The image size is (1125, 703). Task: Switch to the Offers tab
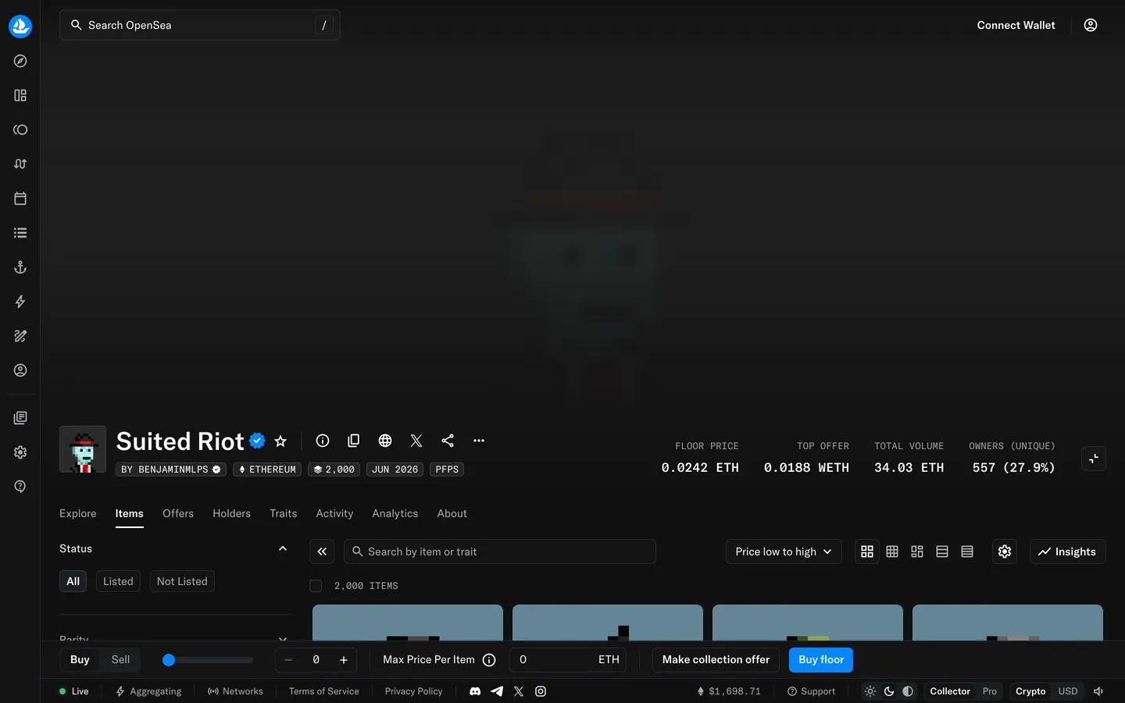(x=178, y=514)
